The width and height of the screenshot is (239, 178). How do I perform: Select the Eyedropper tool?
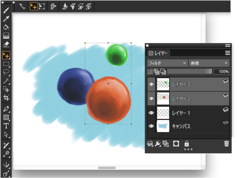(x=6, y=19)
